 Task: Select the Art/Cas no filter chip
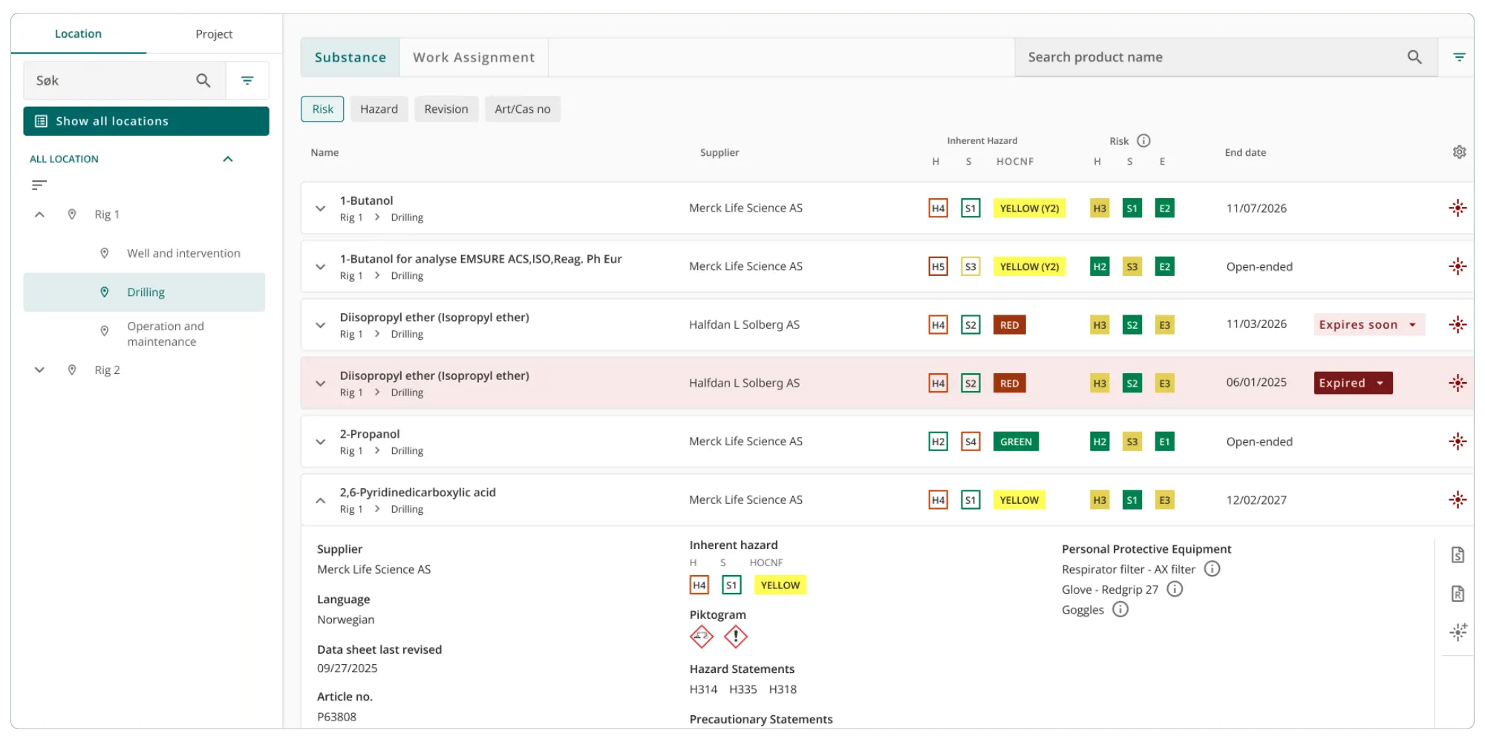click(x=523, y=109)
